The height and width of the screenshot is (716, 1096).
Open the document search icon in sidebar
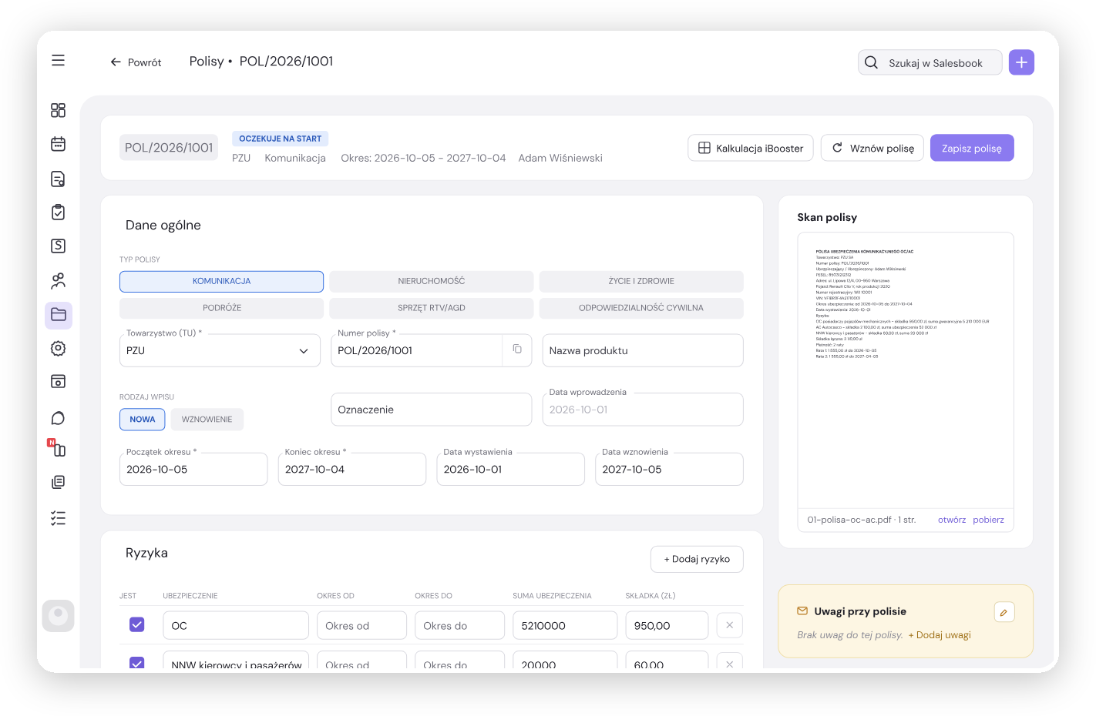[58, 179]
